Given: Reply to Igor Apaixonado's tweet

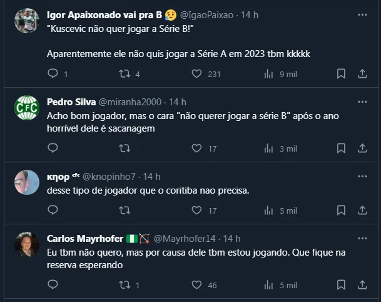Looking at the screenshot, I should coord(53,74).
